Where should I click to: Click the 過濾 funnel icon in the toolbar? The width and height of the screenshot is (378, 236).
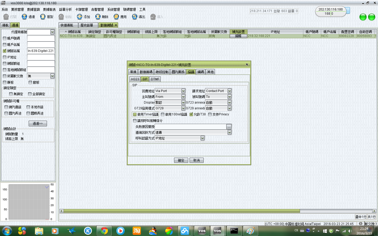tap(24, 17)
